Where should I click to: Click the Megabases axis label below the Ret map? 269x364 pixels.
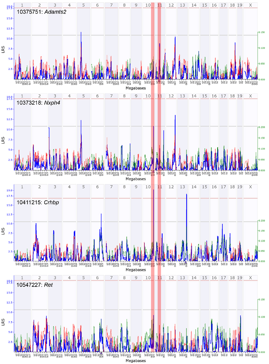pyautogui.click(x=136, y=361)
